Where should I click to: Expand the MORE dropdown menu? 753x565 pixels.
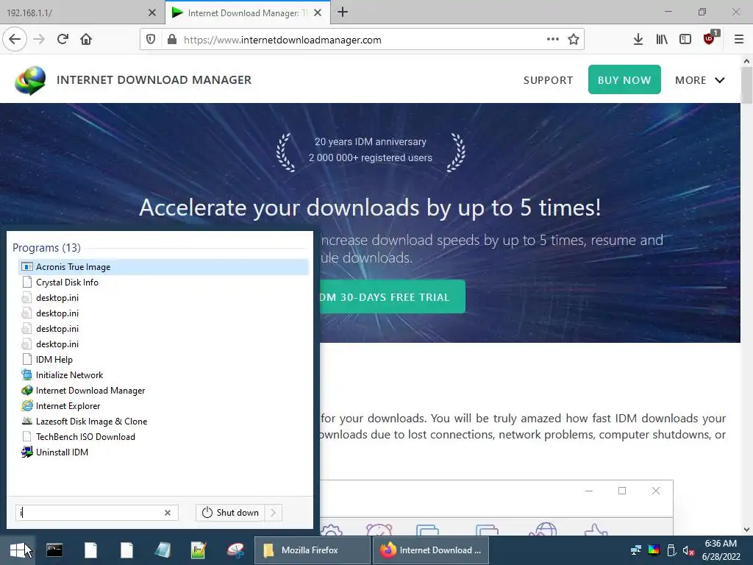700,80
